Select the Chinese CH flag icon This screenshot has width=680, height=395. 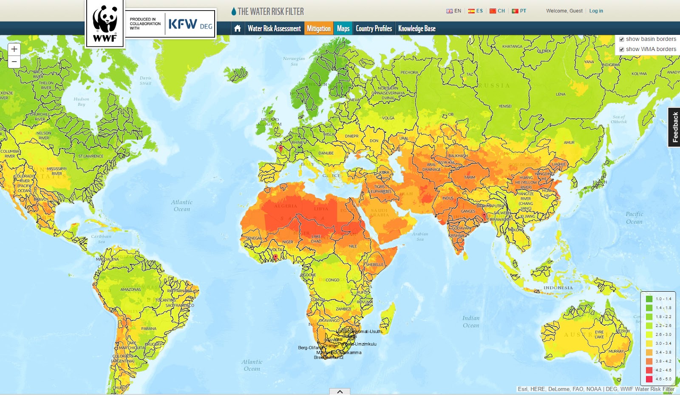click(x=493, y=11)
